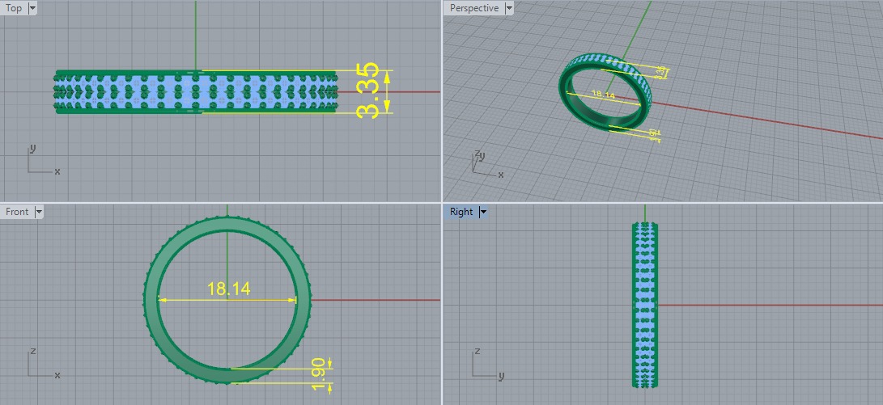The width and height of the screenshot is (883, 405).
Task: Select the ring band in Top view
Action: (195, 91)
